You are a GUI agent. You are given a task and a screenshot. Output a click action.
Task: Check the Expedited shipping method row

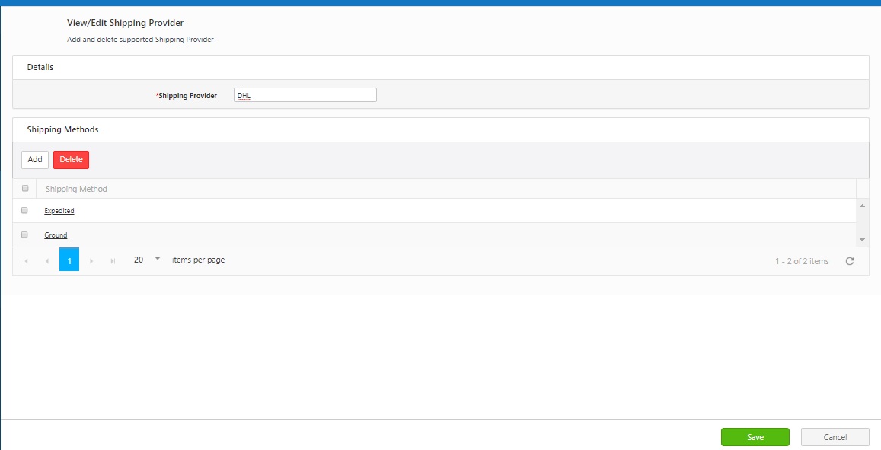click(25, 210)
